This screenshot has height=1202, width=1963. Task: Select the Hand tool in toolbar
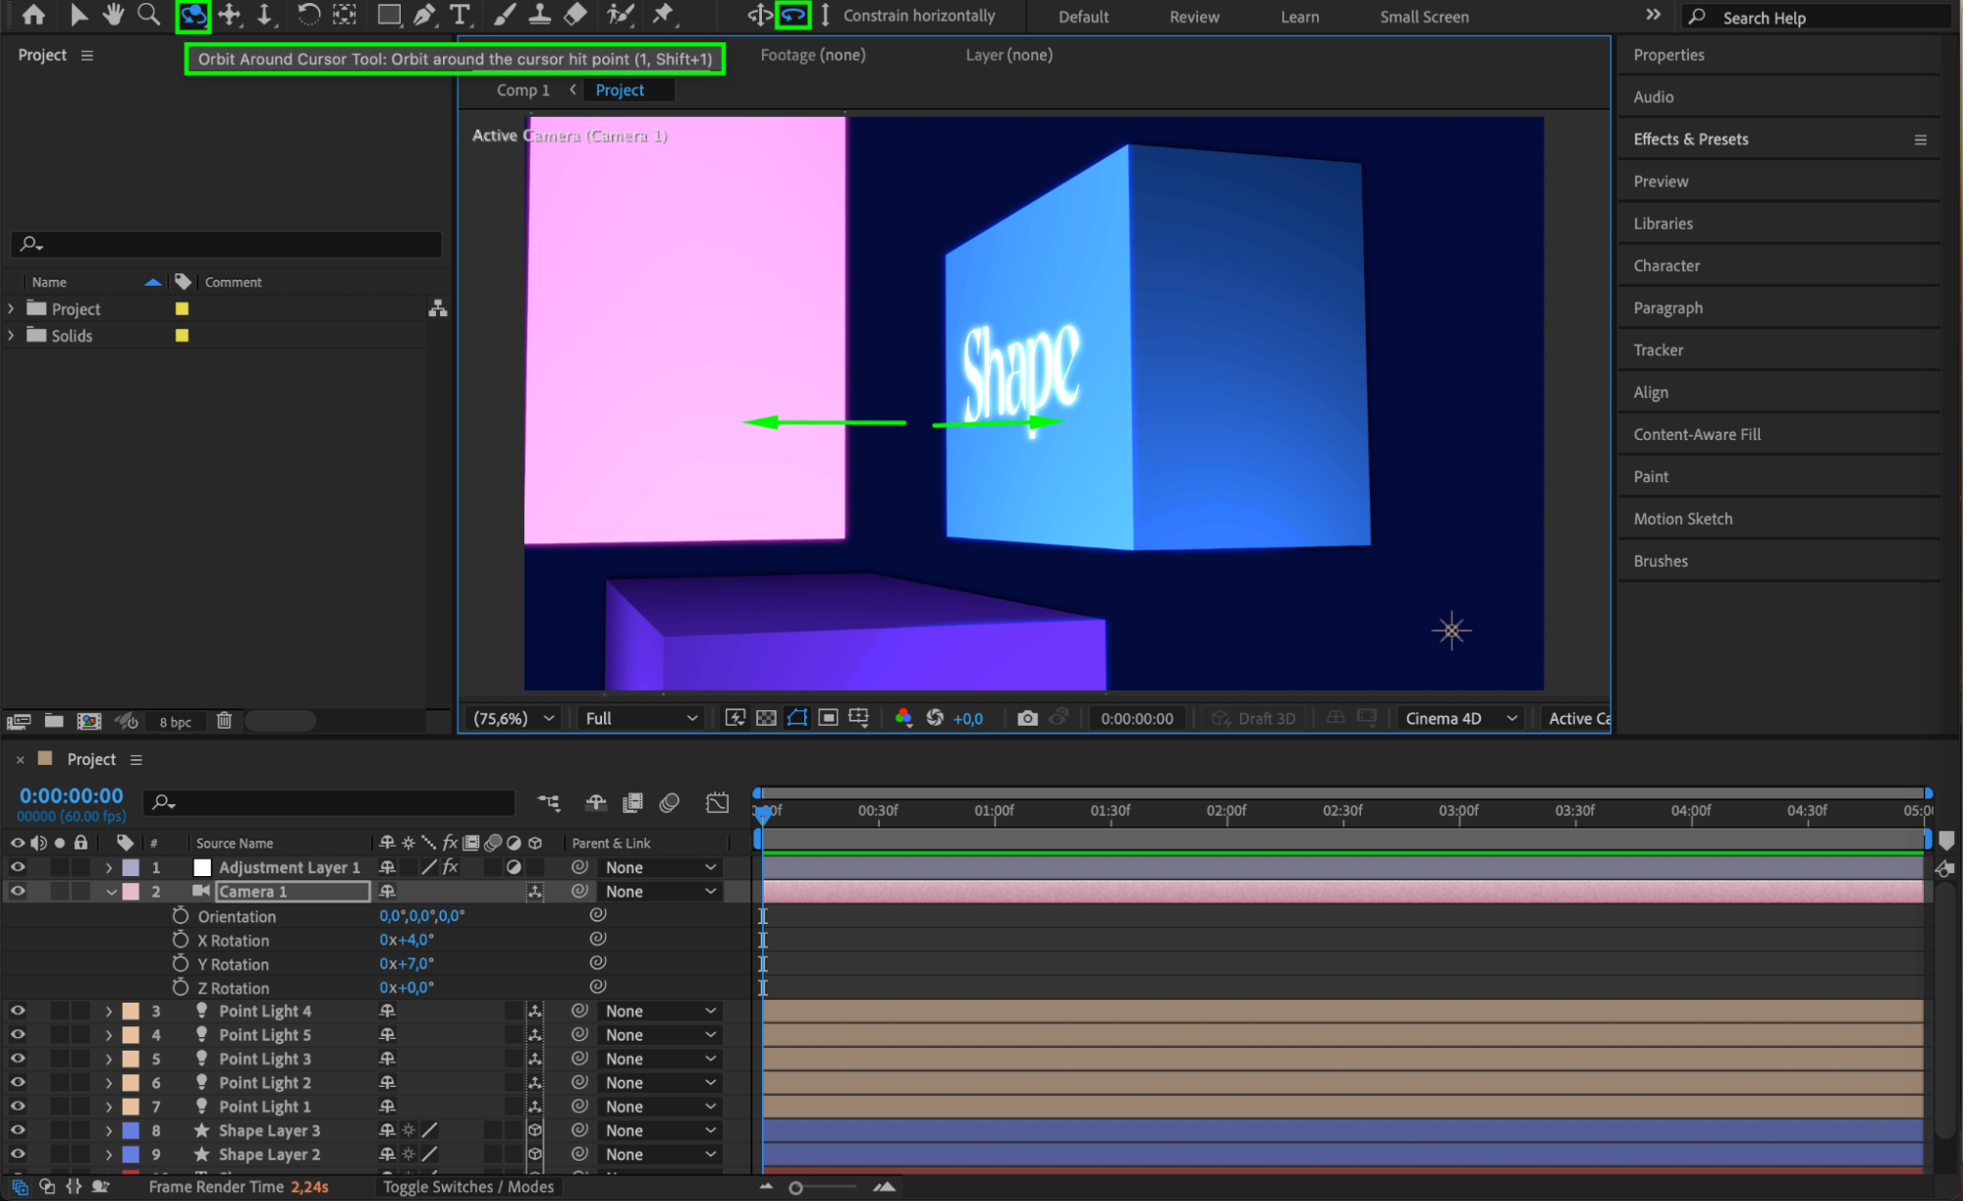pyautogui.click(x=114, y=15)
